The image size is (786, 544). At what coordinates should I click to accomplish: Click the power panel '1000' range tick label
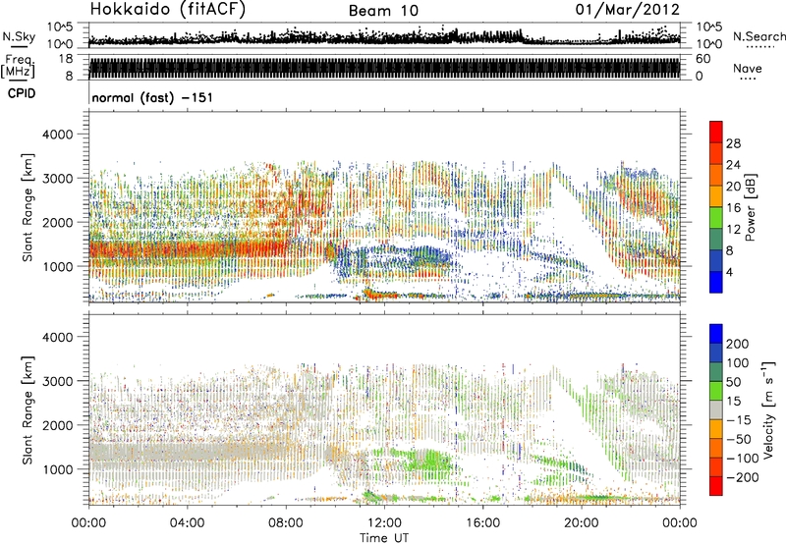click(58, 266)
